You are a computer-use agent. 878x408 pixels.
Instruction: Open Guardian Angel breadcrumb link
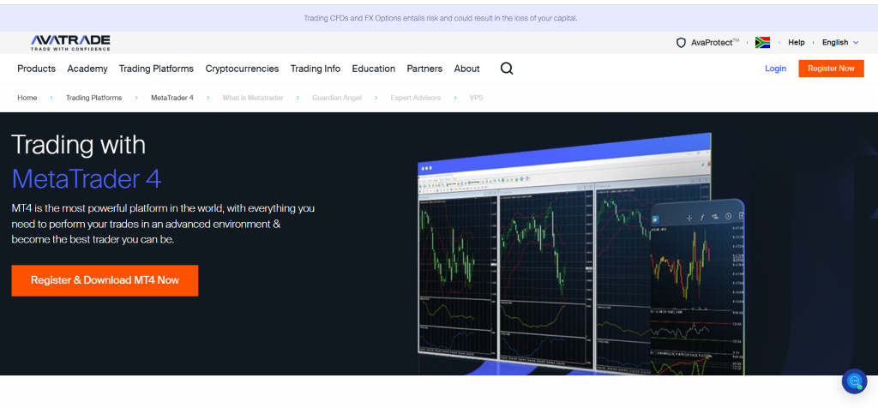click(337, 98)
